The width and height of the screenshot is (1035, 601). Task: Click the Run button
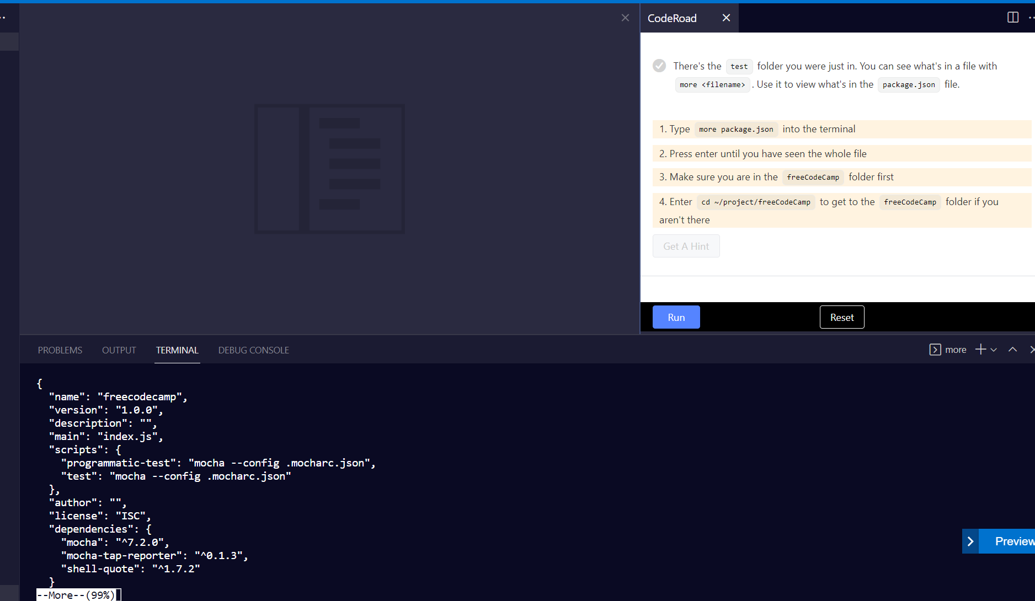point(676,317)
